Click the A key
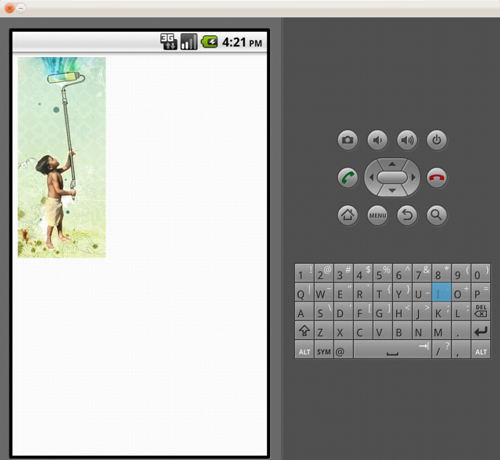The width and height of the screenshot is (500, 460). tap(304, 311)
